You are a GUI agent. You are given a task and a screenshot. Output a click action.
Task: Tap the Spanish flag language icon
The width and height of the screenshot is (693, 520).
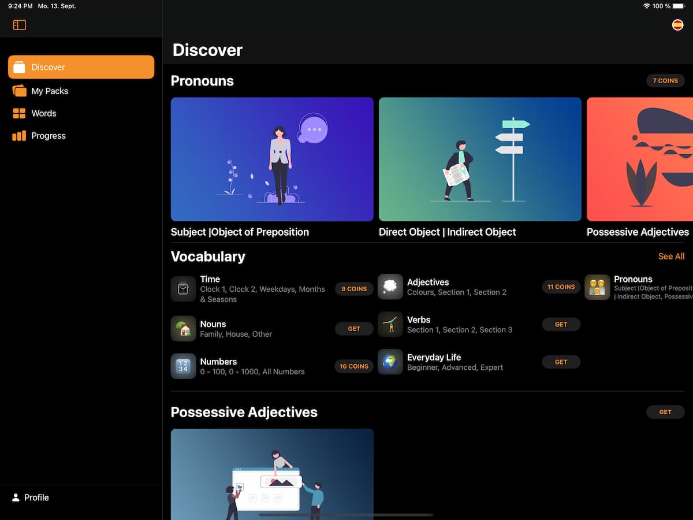click(x=677, y=25)
